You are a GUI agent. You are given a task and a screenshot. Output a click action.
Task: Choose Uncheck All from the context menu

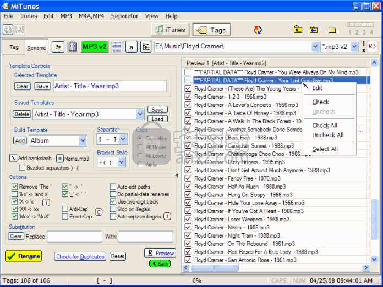[x=328, y=135]
